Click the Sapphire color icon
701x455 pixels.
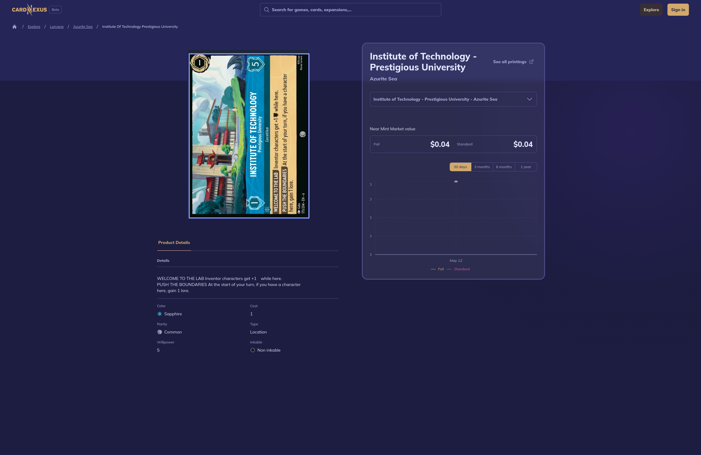160,314
